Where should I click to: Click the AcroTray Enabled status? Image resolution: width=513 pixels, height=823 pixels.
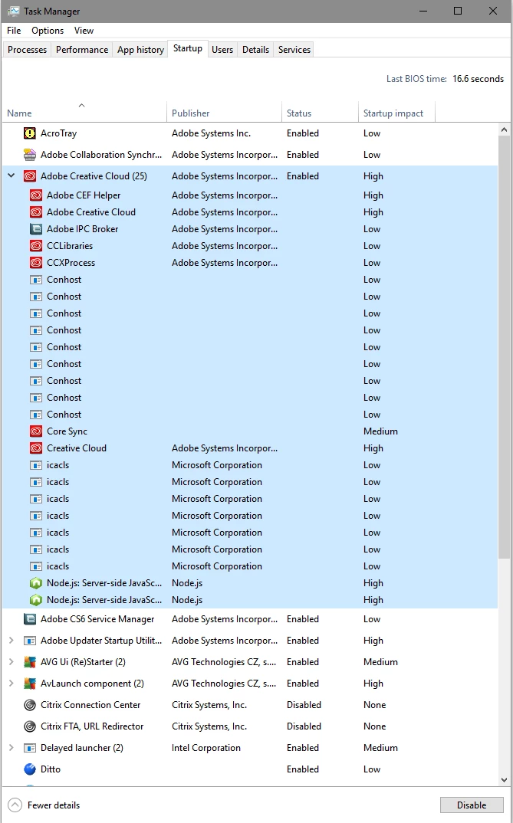pos(302,133)
